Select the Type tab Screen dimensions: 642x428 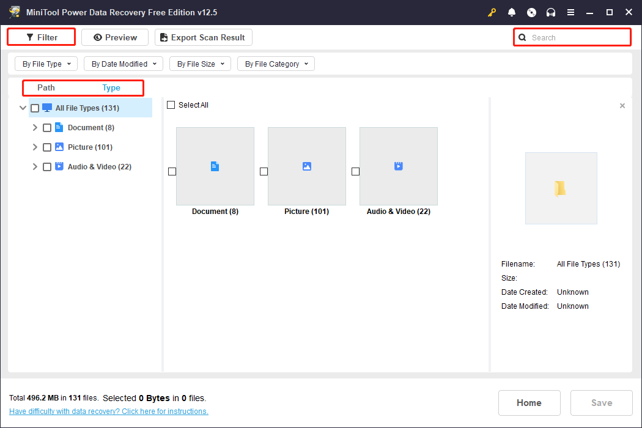pyautogui.click(x=111, y=87)
